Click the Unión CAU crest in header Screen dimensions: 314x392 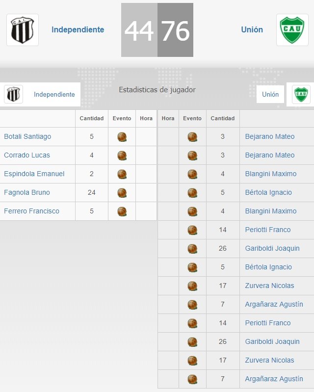pyautogui.click(x=292, y=30)
